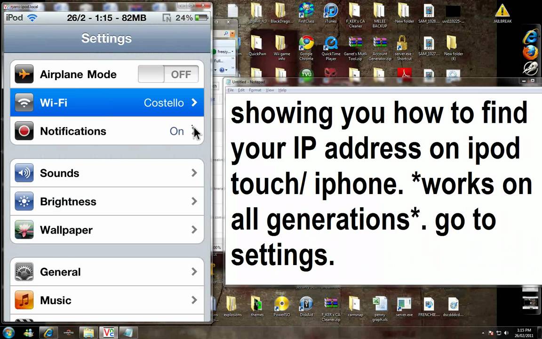Select the camsnap folder

click(x=355, y=307)
